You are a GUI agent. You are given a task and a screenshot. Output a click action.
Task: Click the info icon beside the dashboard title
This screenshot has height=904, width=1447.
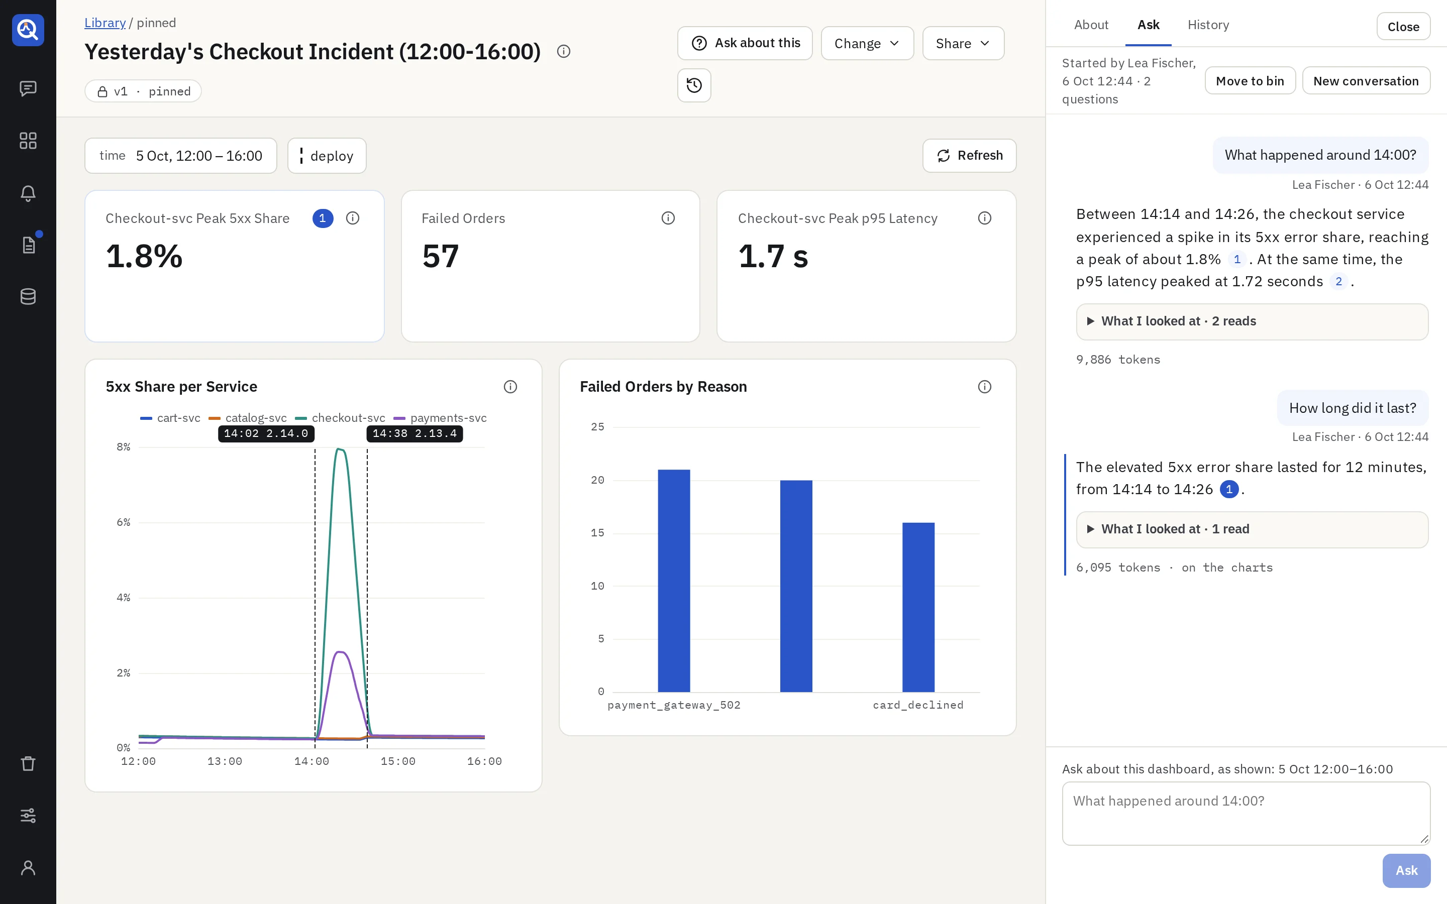tap(563, 51)
